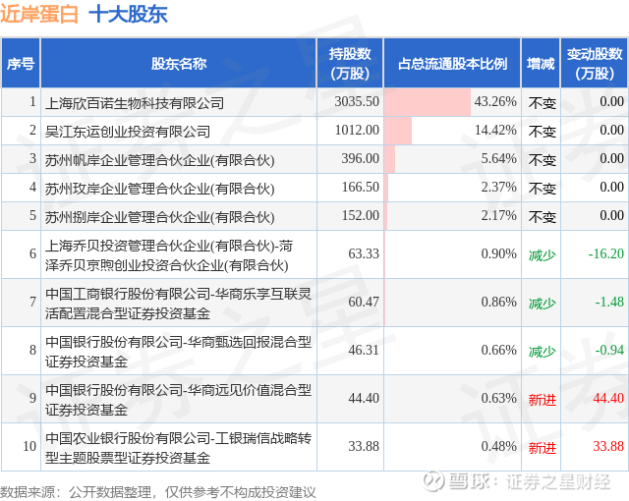Click holding value 166.50
The image size is (629, 501).
(x=361, y=187)
